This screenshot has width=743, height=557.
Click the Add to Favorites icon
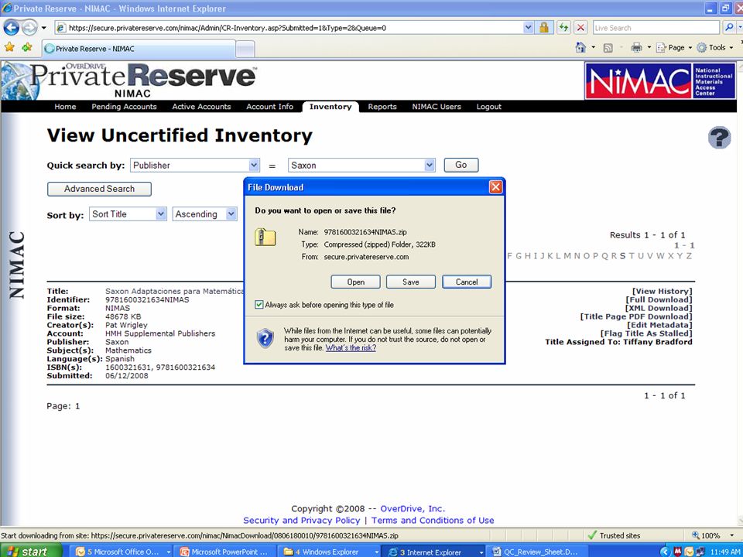coord(27,47)
